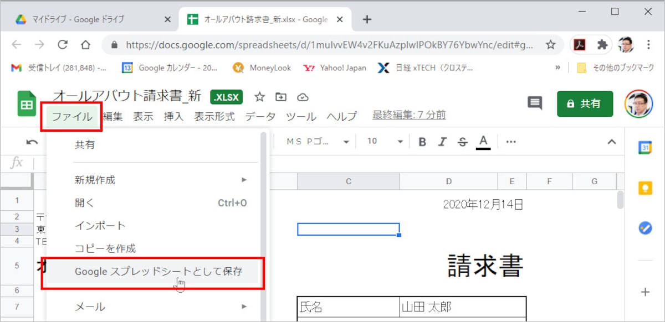Toggle bold formatting
This screenshot has height=322, width=665.
(422, 142)
